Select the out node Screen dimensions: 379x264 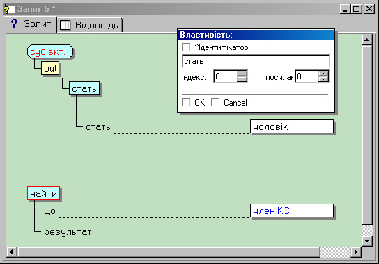point(50,69)
